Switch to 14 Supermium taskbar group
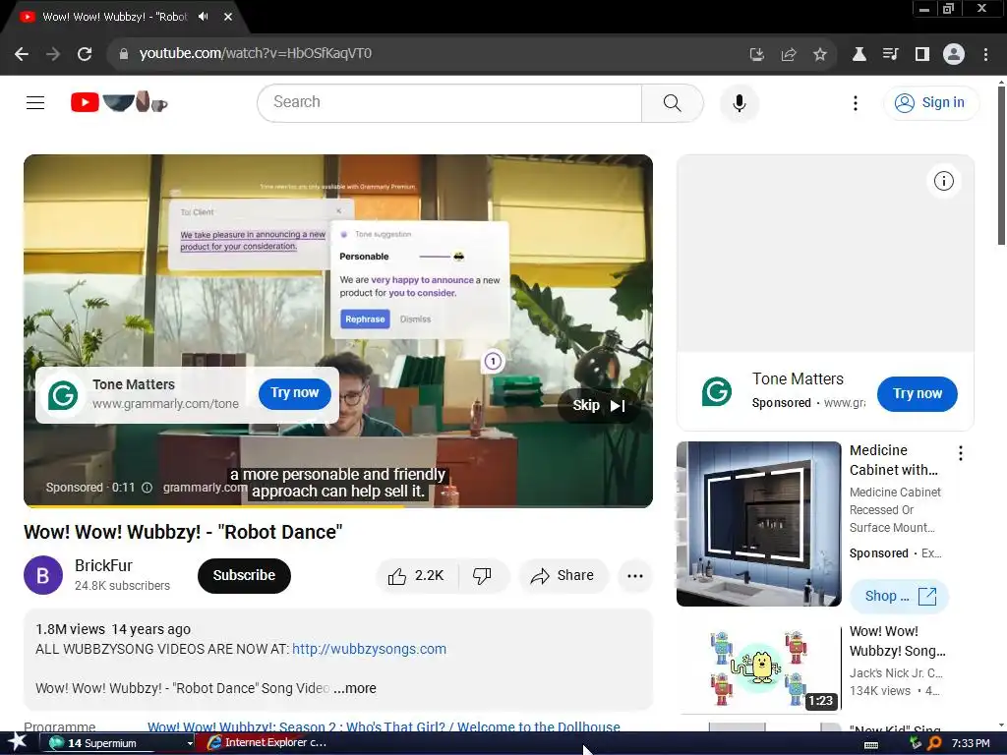 (118, 743)
